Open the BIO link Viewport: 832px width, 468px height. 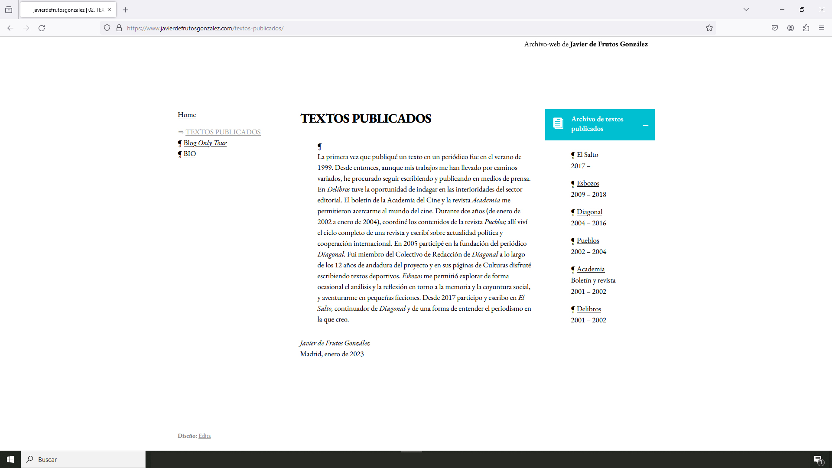[x=189, y=154]
